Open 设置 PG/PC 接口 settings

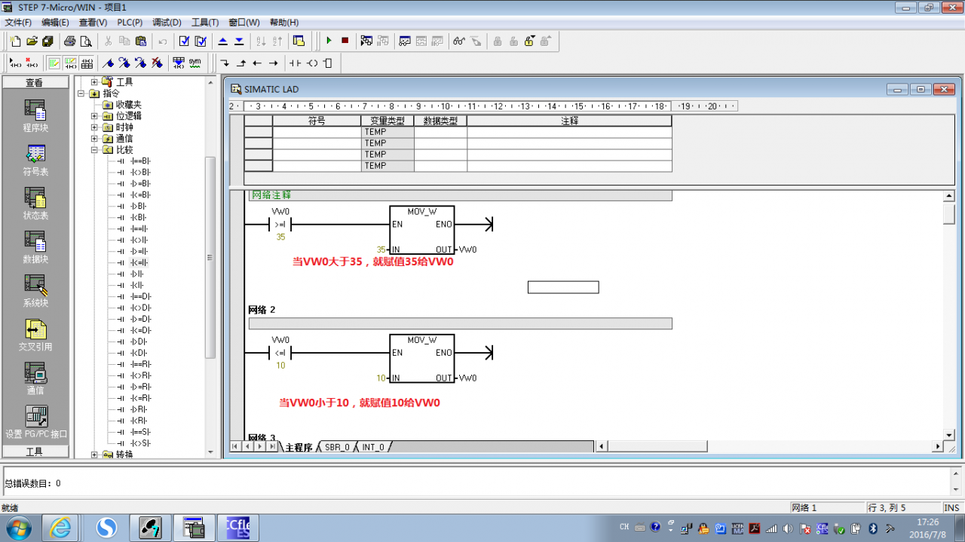(36, 422)
